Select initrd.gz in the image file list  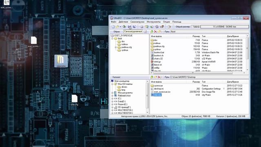pos(157,62)
